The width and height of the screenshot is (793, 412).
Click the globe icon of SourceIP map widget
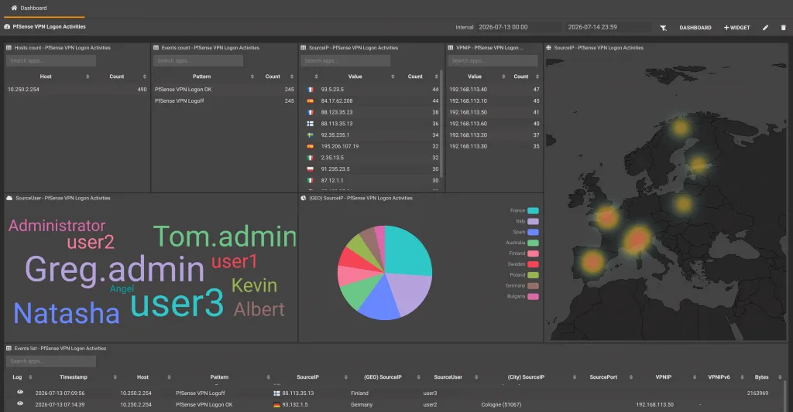coord(548,47)
